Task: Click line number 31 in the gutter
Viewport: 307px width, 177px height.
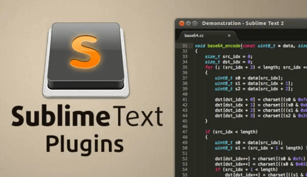Action: tap(185, 46)
